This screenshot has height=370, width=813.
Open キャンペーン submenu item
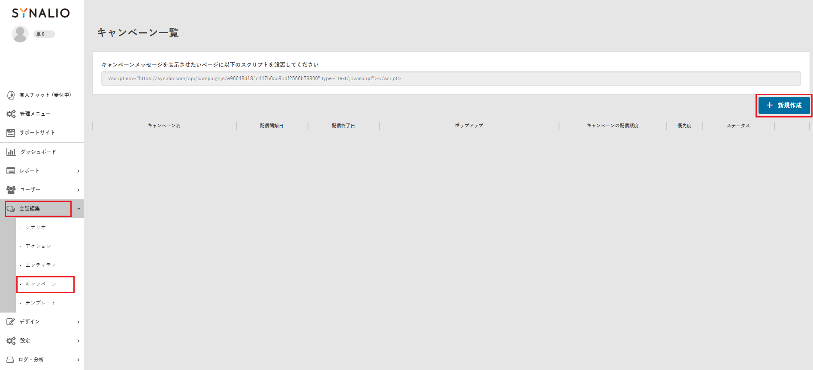(41, 284)
